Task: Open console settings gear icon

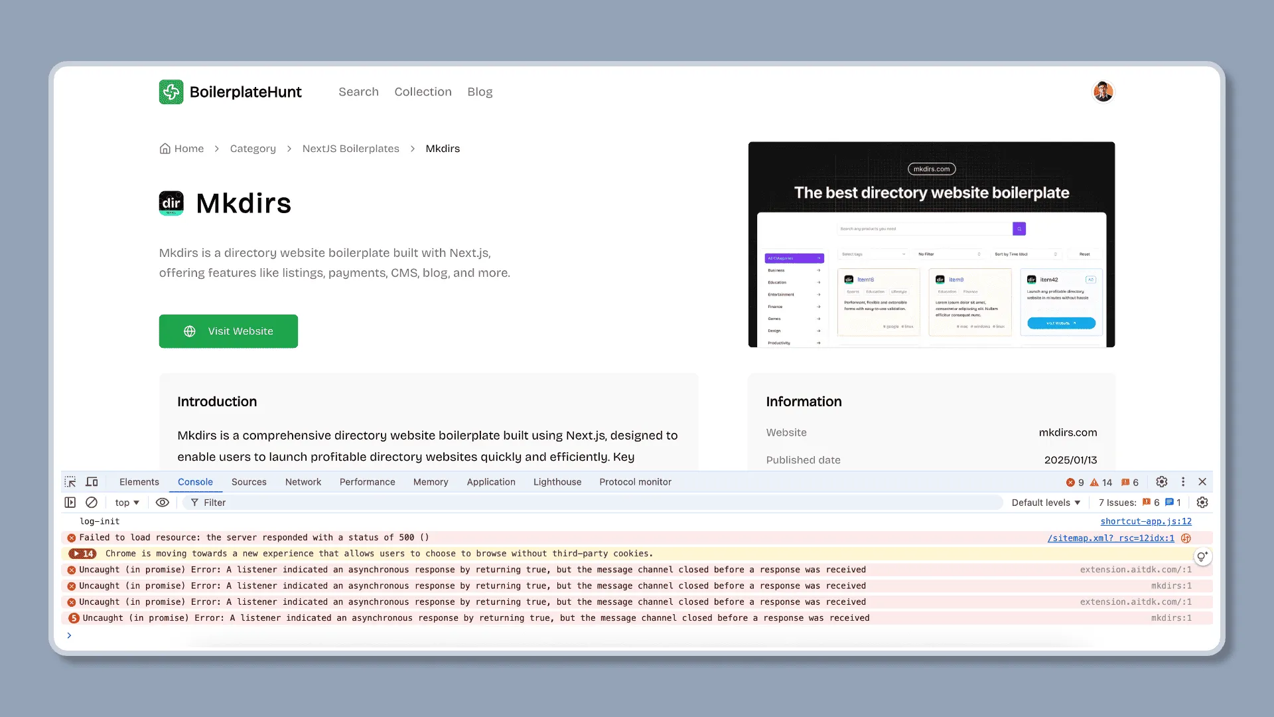Action: click(x=1202, y=503)
